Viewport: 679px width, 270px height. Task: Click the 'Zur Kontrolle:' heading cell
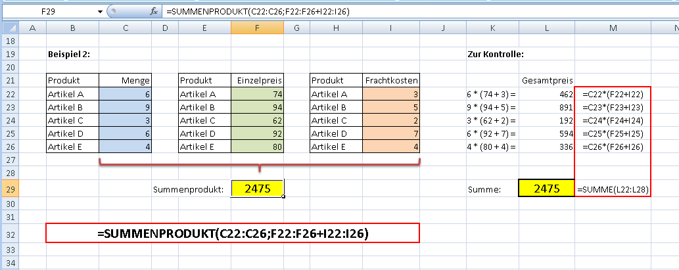pos(495,54)
